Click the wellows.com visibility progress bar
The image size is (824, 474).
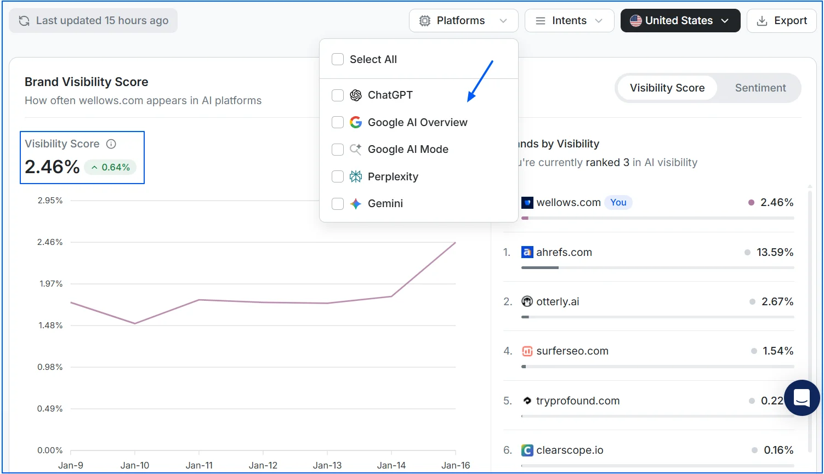pyautogui.click(x=658, y=218)
